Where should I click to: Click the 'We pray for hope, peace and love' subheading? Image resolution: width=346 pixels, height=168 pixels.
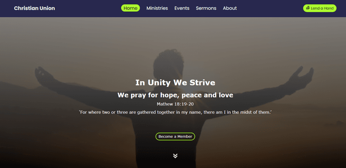click(x=175, y=95)
